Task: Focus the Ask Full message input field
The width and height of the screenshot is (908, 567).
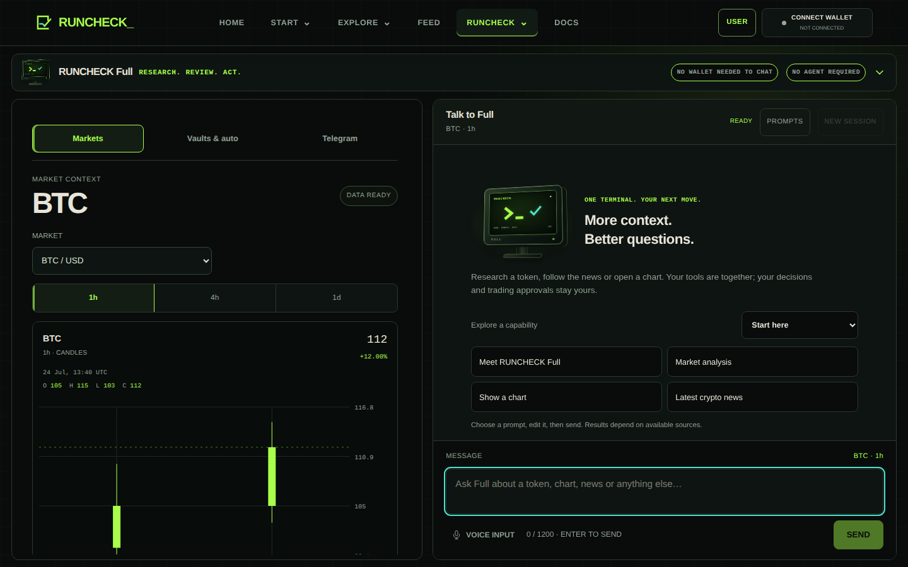Action: pyautogui.click(x=665, y=491)
